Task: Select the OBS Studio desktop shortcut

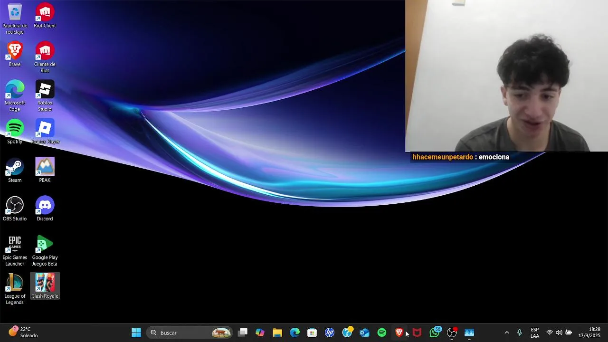Action: pos(15,209)
